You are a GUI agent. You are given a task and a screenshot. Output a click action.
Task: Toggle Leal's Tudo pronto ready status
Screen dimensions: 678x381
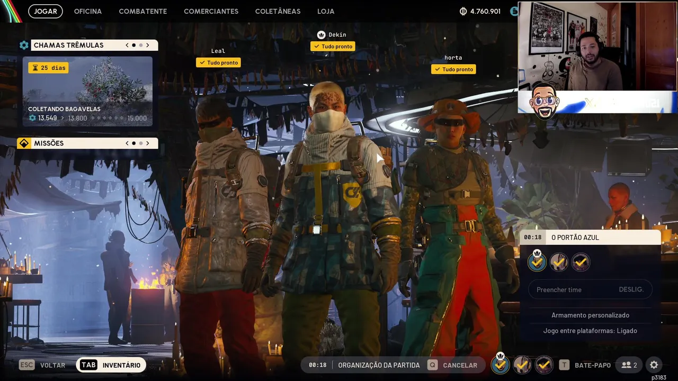coord(218,62)
